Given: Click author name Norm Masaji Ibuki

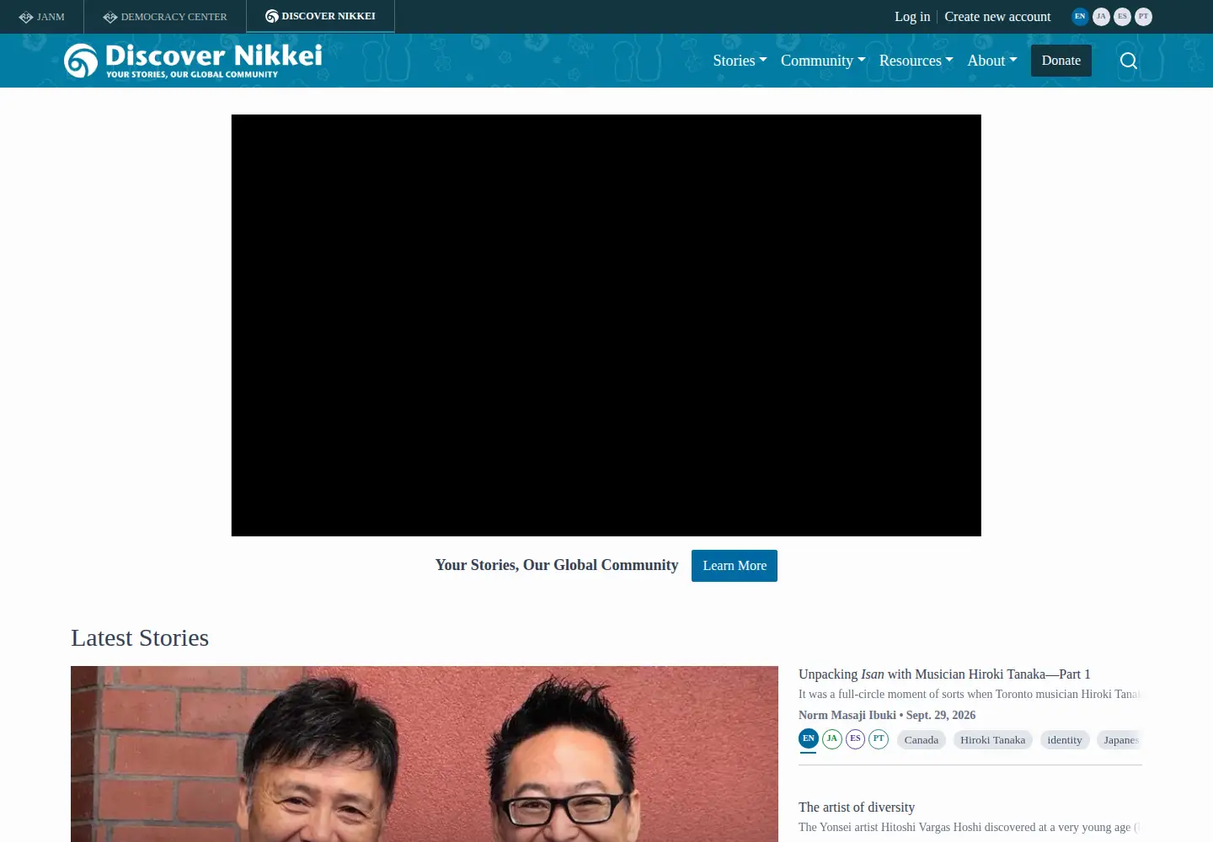Looking at the screenshot, I should 847,715.
